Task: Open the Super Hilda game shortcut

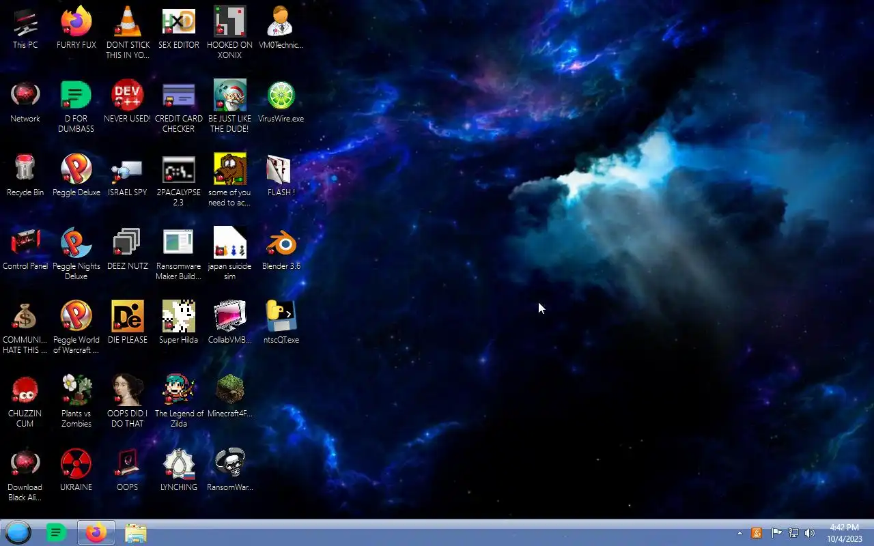Action: [179, 324]
